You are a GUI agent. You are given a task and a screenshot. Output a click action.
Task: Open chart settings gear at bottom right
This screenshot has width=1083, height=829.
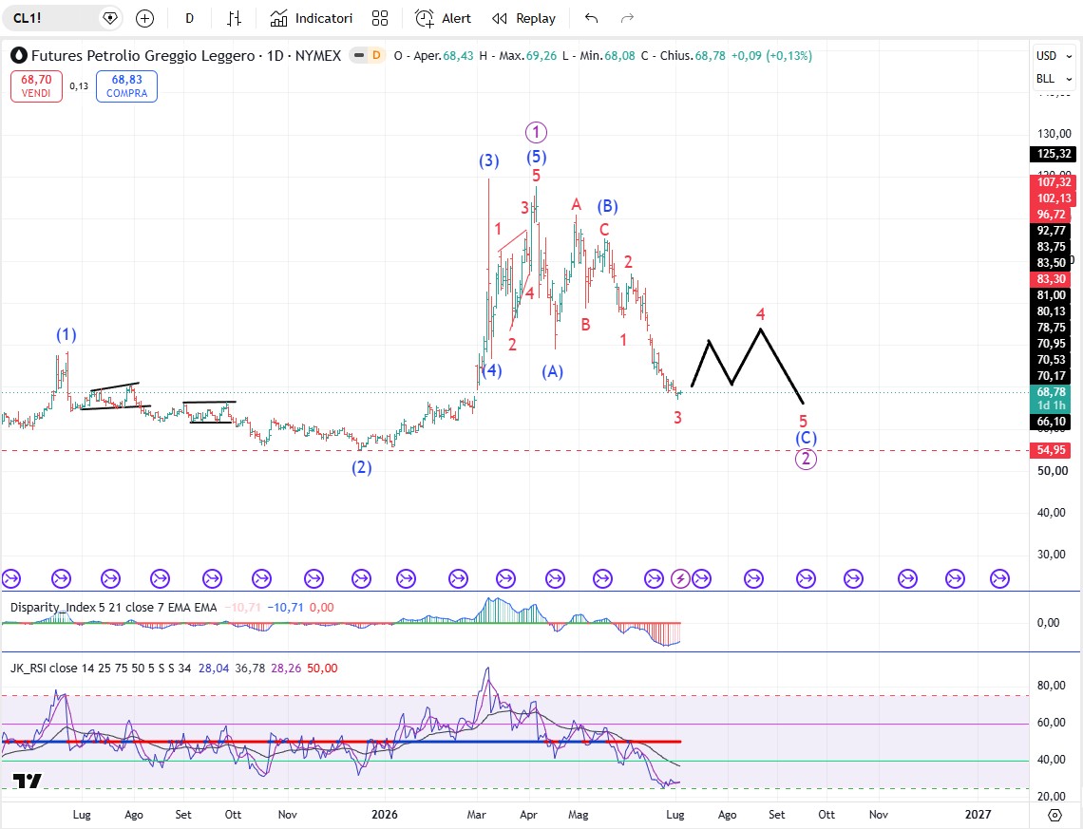click(x=1054, y=815)
